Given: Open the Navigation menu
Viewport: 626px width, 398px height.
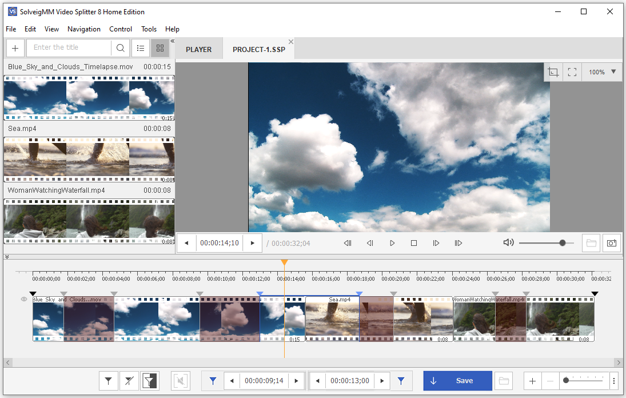Looking at the screenshot, I should pyautogui.click(x=83, y=29).
